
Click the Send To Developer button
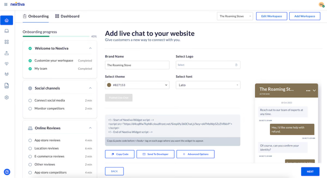155,154
